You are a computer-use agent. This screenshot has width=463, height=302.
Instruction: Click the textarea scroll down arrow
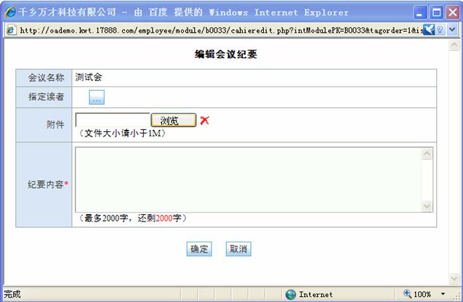(x=427, y=206)
